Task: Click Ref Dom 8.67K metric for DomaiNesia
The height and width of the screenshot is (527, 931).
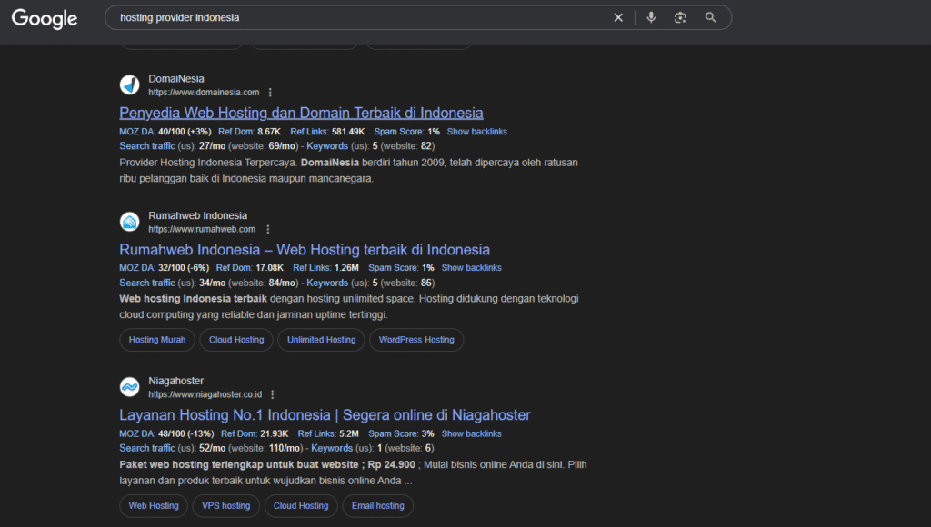Action: click(249, 132)
